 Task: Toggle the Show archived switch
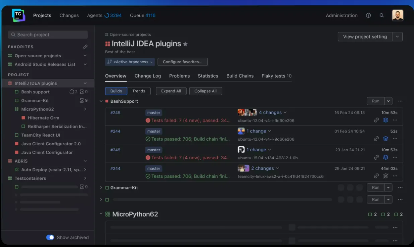coord(50,237)
